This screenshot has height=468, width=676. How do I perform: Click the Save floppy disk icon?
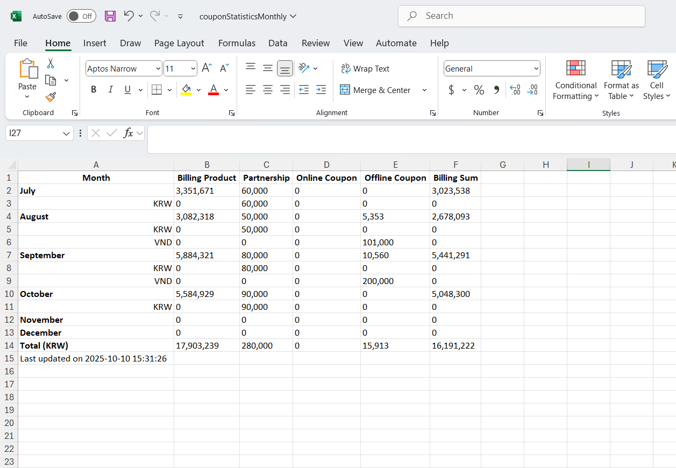(x=110, y=16)
